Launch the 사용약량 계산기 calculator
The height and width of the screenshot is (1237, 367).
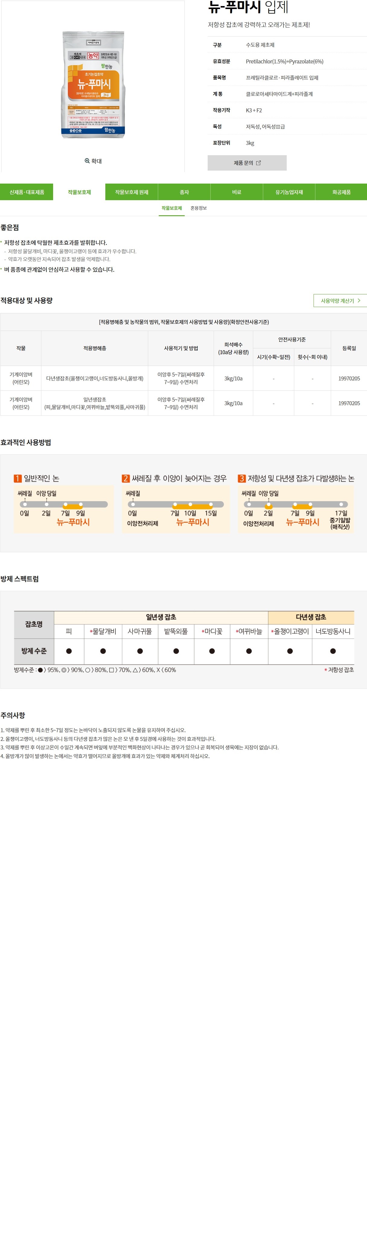pyautogui.click(x=340, y=301)
